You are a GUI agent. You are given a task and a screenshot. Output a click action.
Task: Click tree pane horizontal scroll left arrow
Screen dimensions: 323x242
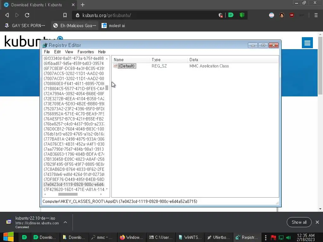point(45,194)
